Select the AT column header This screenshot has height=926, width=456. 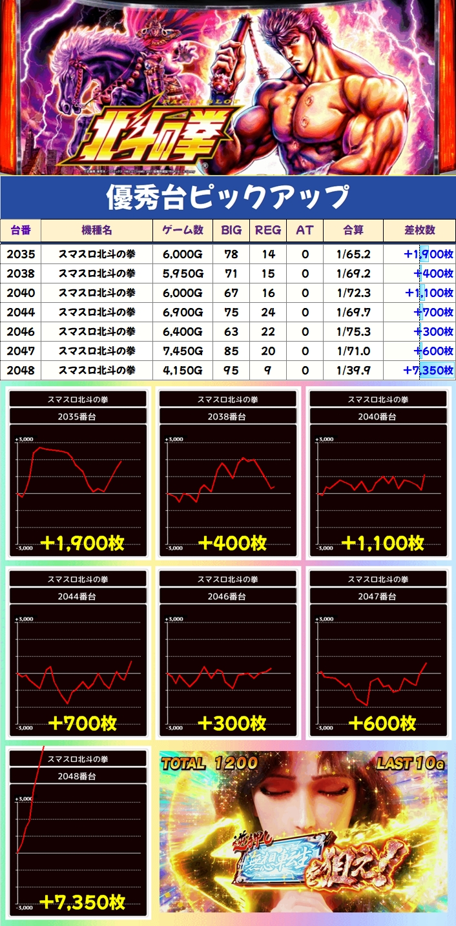pyautogui.click(x=305, y=231)
